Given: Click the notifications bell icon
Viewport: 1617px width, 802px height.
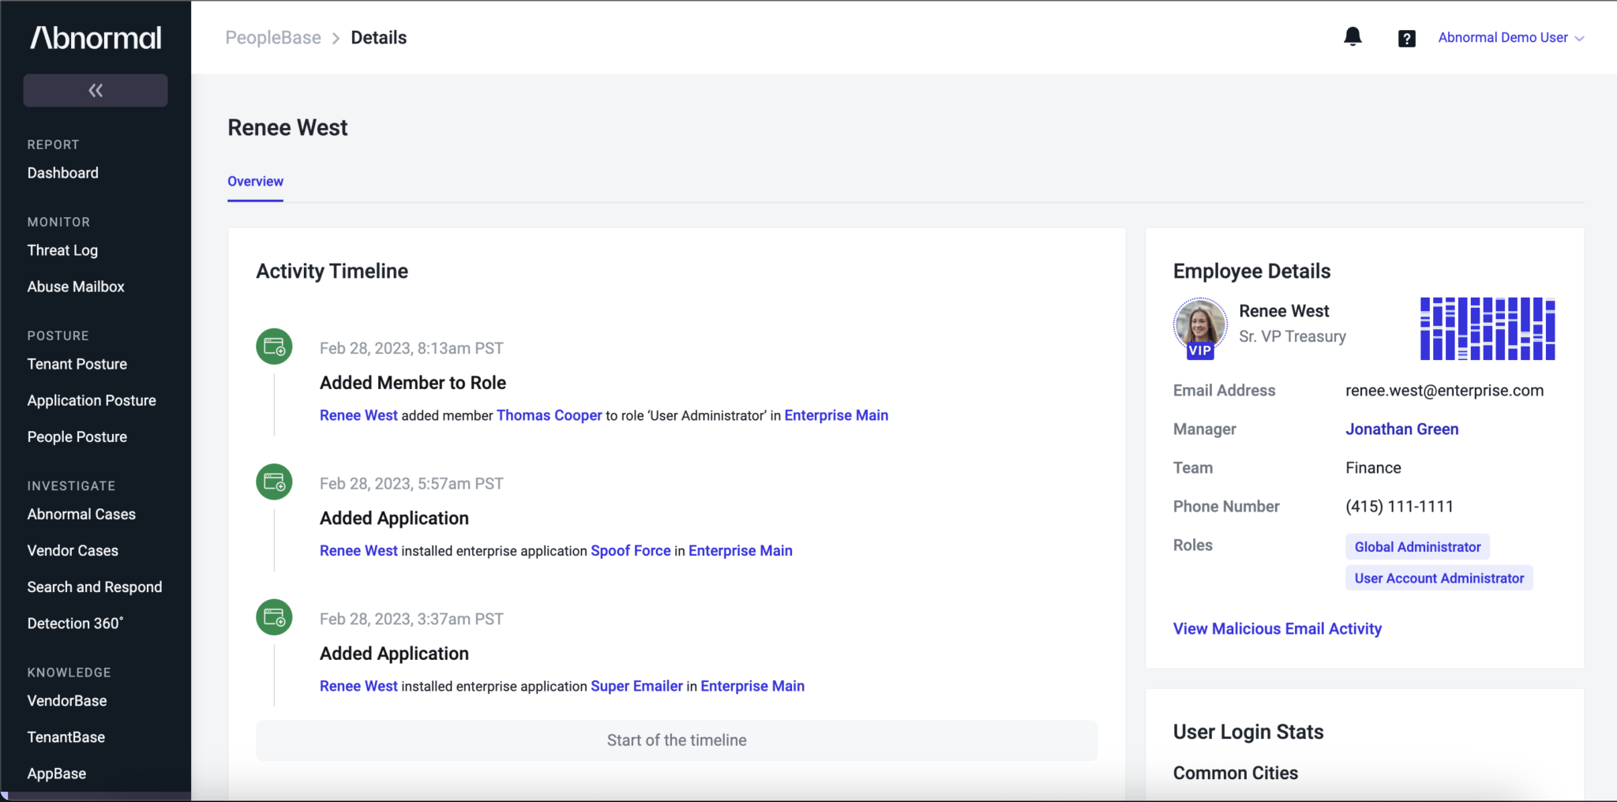Looking at the screenshot, I should tap(1353, 37).
